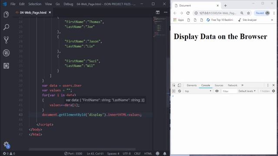Click the browser address bar URL
Screen dimensions: 278x156
pyautogui.click(x=218, y=13)
